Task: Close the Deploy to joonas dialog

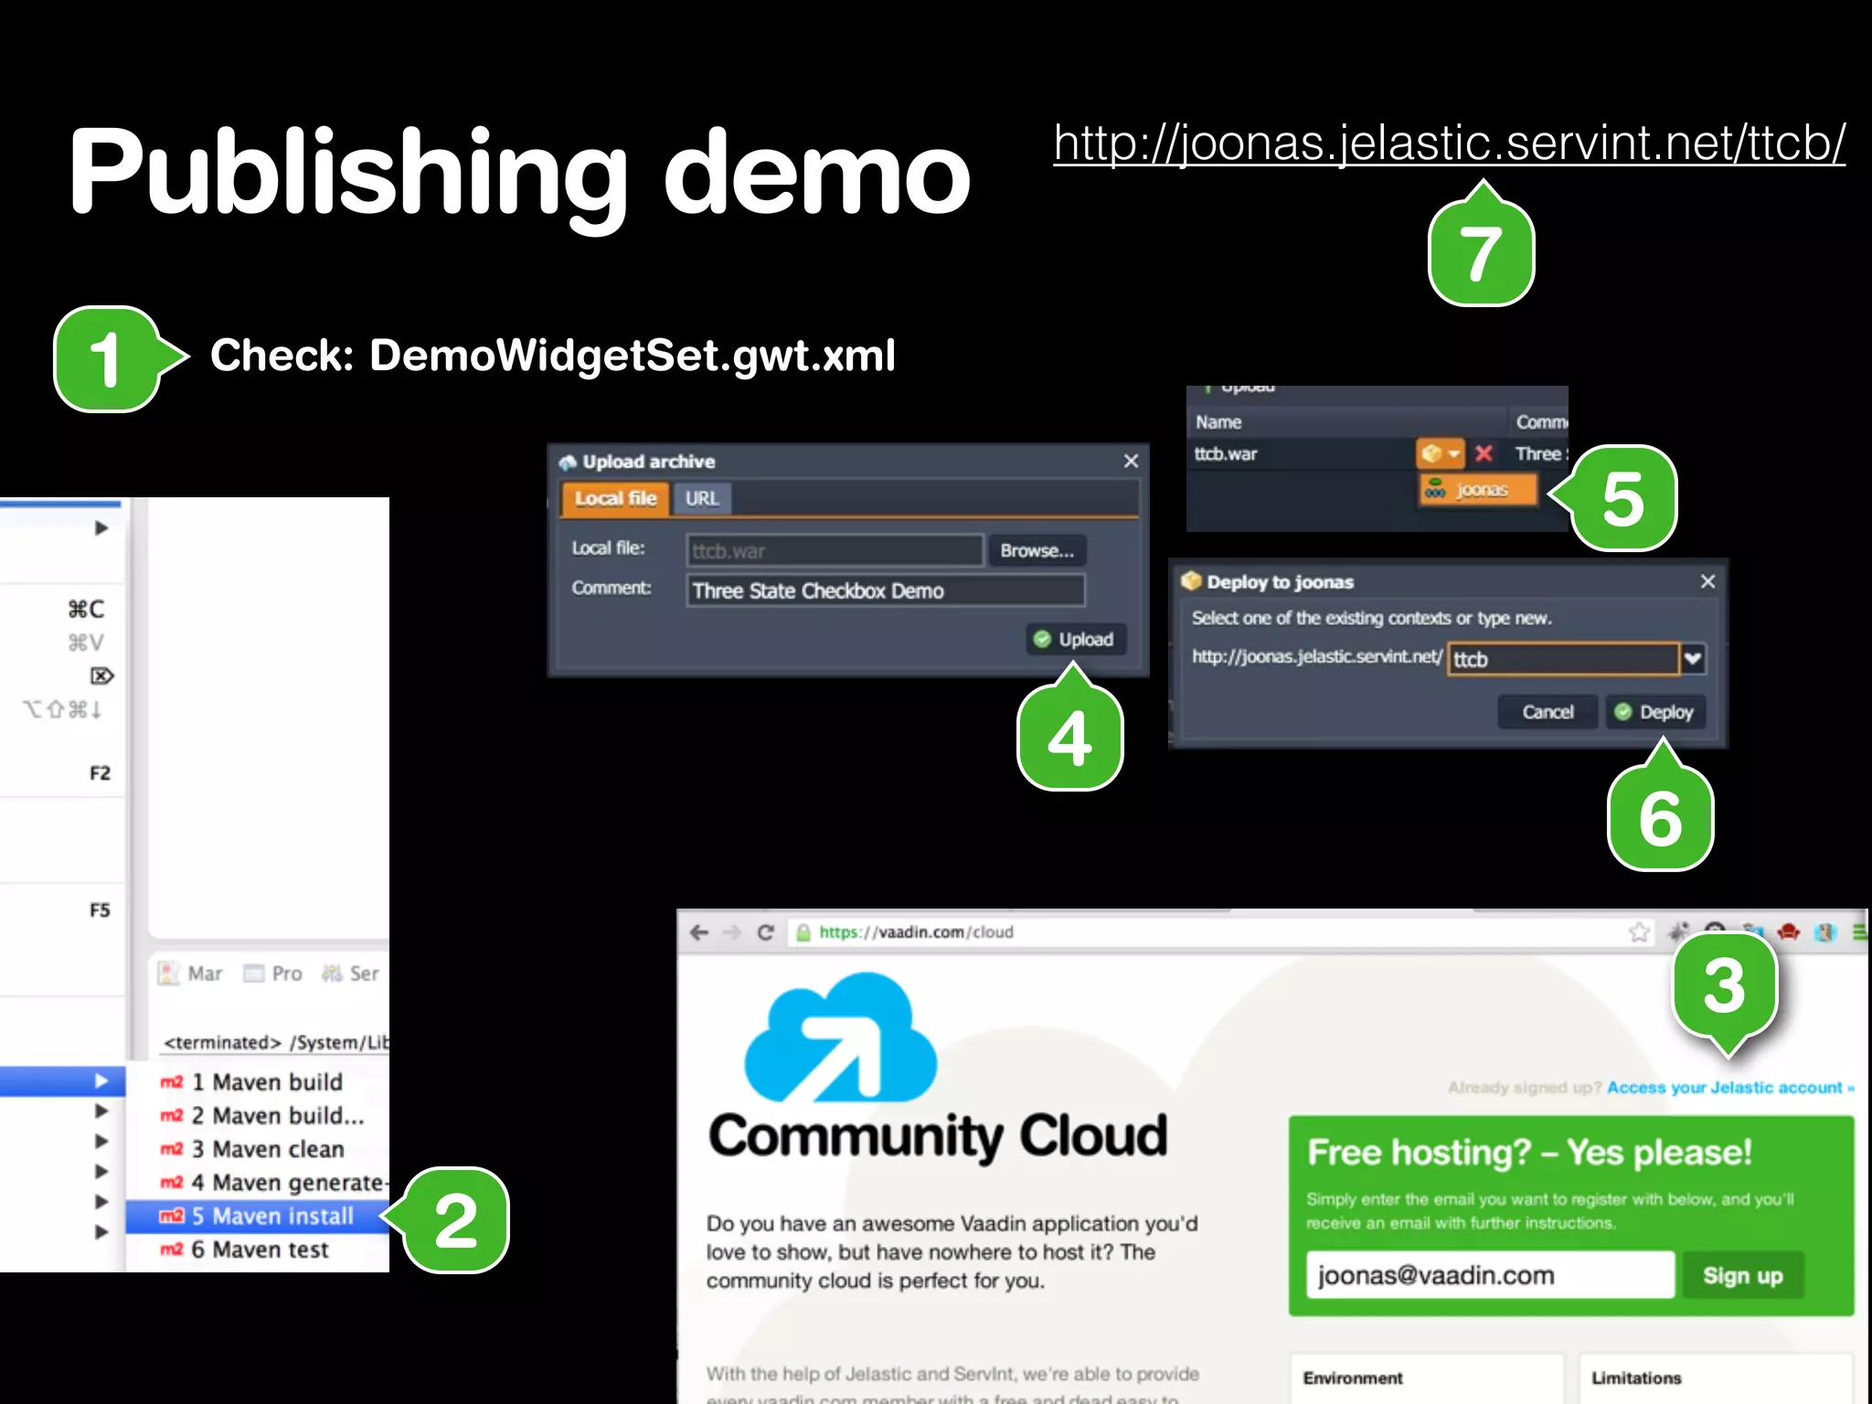Action: point(1707,581)
